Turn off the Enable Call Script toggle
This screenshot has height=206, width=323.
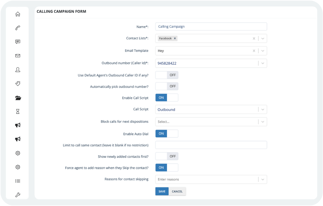(x=167, y=98)
